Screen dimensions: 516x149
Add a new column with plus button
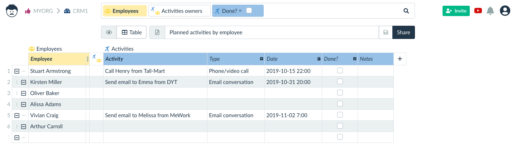tap(400, 59)
